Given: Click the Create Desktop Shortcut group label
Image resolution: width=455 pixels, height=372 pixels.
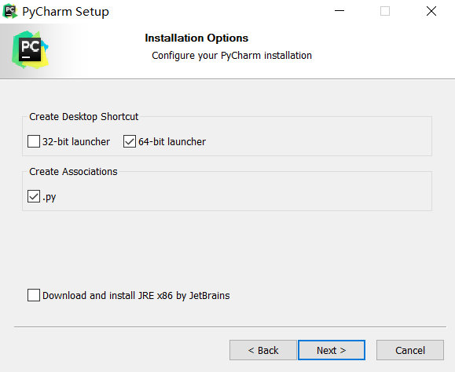Looking at the screenshot, I should pos(84,116).
